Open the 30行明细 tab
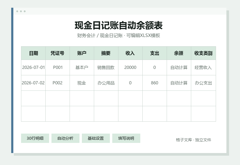The width and height of the screenshot is (240, 165). [x=35, y=138]
